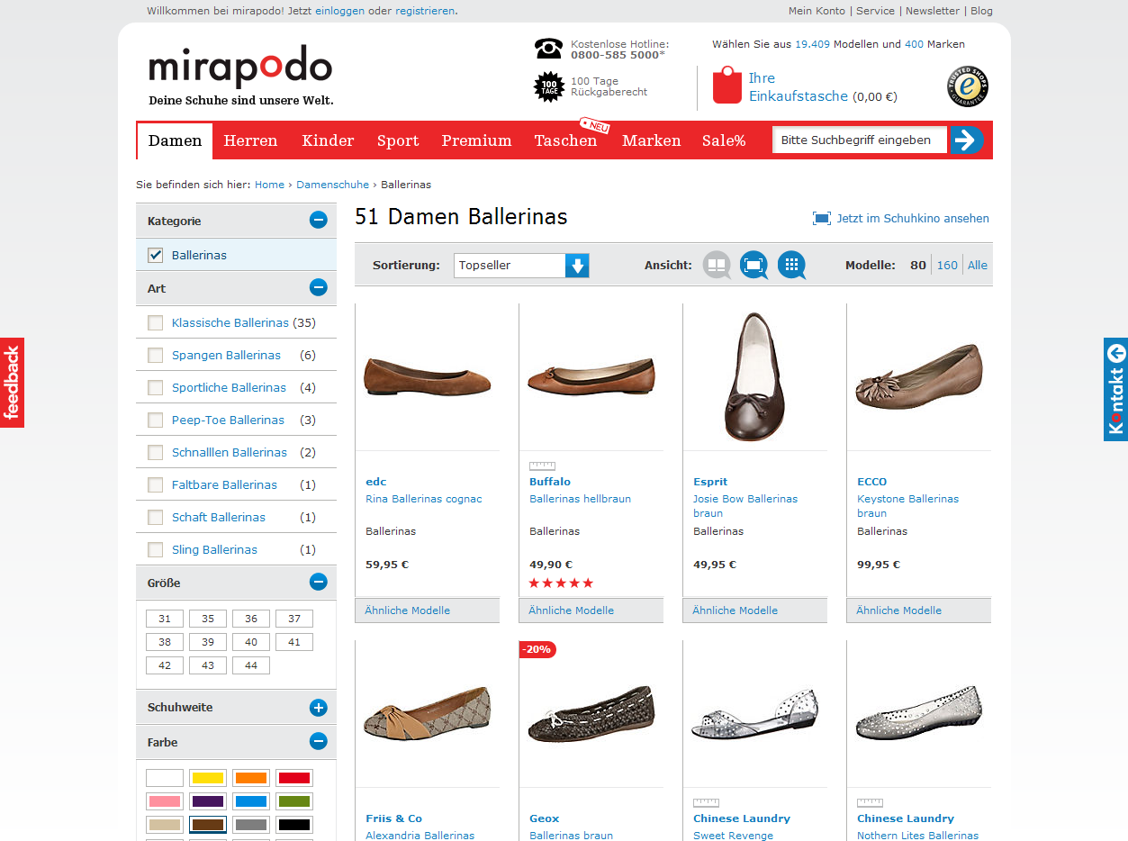The image size is (1128, 841).
Task: Check the Klassische Ballerinas checkbox
Action: click(156, 322)
